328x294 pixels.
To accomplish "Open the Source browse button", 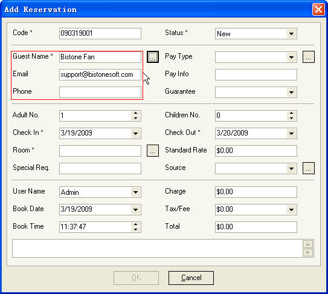I will coord(309,168).
